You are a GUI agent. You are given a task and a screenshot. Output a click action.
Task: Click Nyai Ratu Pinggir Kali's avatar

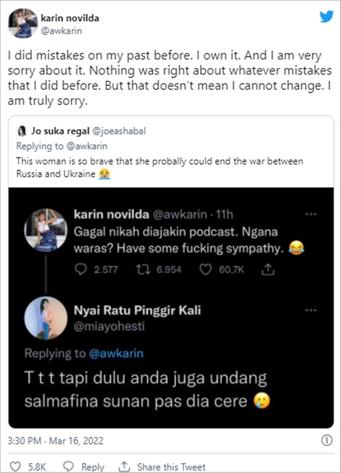point(45,319)
